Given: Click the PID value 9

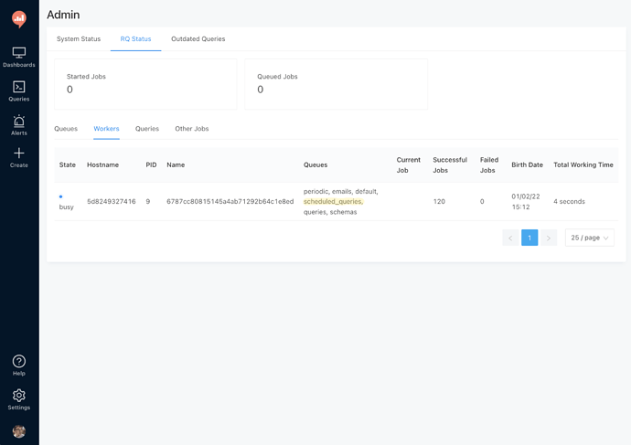Looking at the screenshot, I should pyautogui.click(x=148, y=201).
